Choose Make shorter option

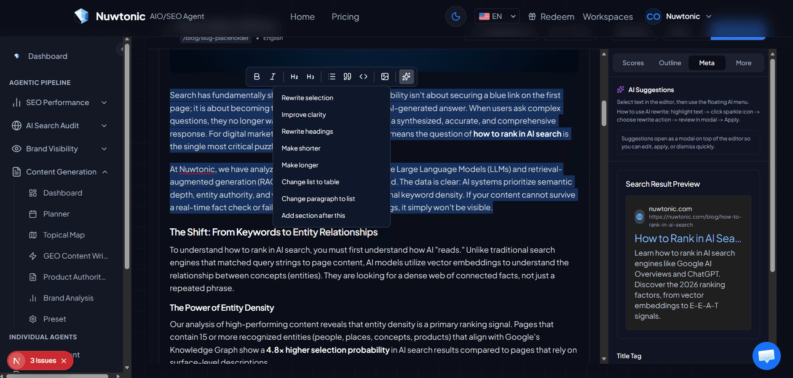click(331, 148)
